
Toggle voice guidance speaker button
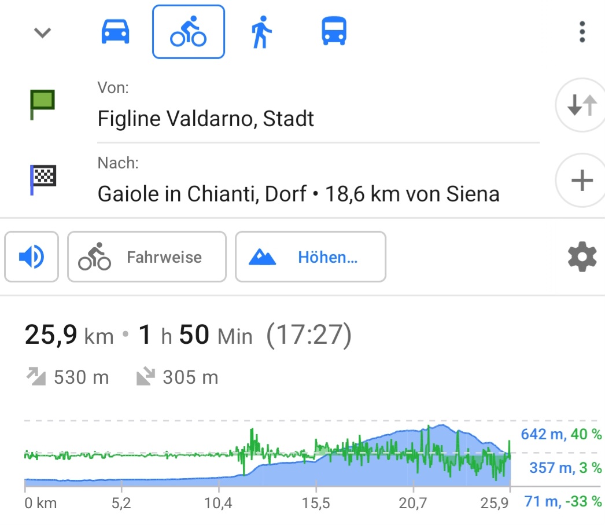click(32, 257)
